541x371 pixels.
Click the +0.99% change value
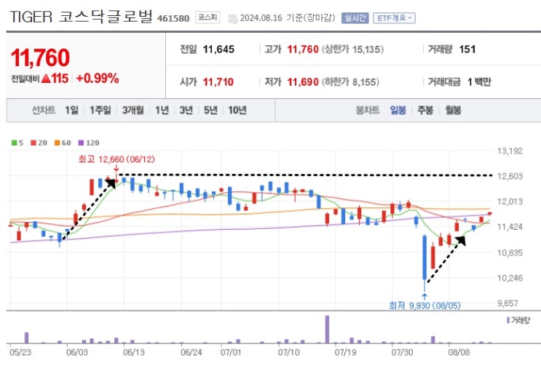(x=98, y=79)
